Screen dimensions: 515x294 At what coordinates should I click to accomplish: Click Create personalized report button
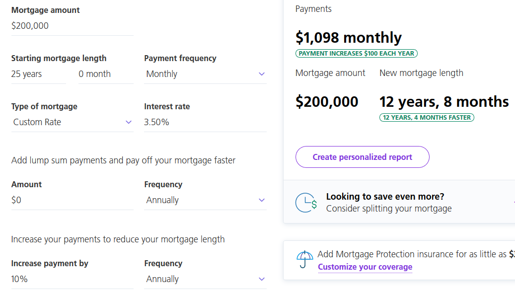(362, 157)
